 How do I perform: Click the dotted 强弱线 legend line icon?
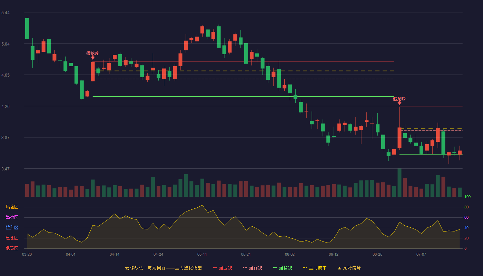tap(245, 268)
